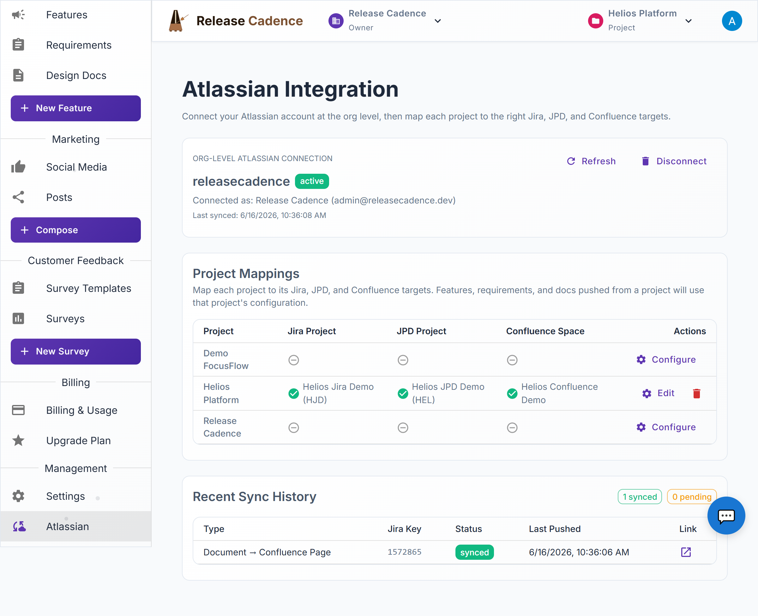This screenshot has width=758, height=616.
Task: Click unmapped Confluence icon for Release Cadence row
Action: pos(512,427)
